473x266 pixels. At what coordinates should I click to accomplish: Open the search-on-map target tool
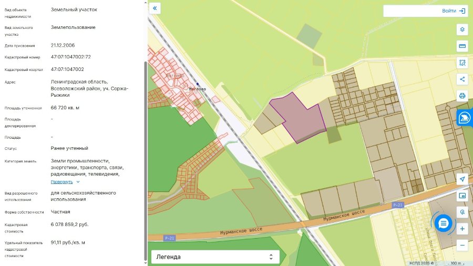pos(462,212)
